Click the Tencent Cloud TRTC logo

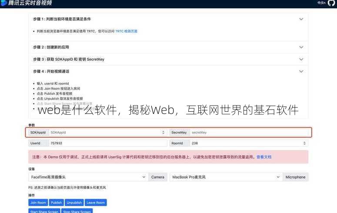(26, 3)
